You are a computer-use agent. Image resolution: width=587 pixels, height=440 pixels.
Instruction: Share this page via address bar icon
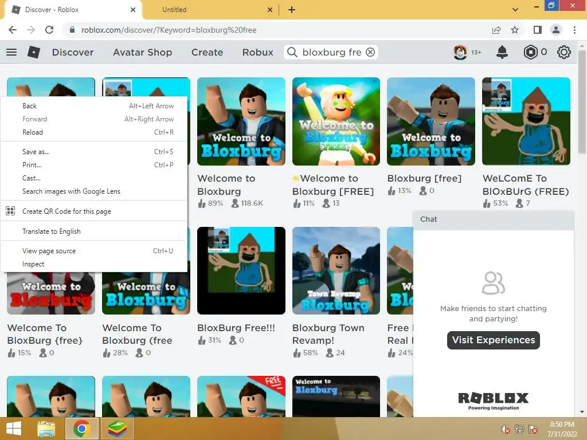(496, 30)
